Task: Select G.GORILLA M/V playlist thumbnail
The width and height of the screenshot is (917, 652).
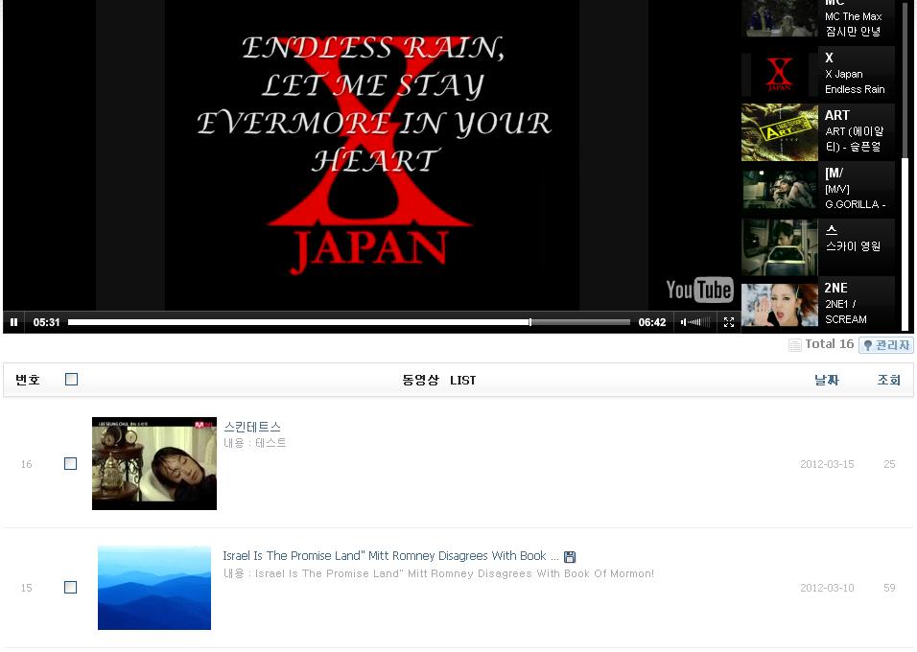Action: click(780, 190)
